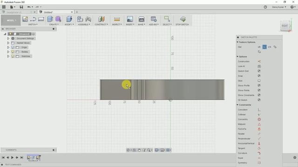Expand the Origin tree node
Viewport: 298px width, 167px height.
(x=8, y=47)
